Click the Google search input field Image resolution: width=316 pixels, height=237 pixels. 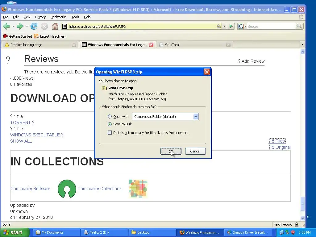pos(271,27)
